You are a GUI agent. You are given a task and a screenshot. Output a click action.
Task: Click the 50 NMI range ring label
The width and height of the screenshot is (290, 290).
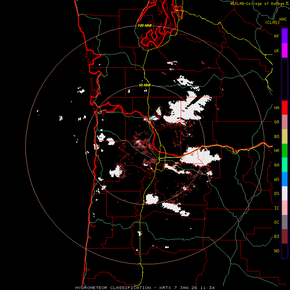[145, 85]
